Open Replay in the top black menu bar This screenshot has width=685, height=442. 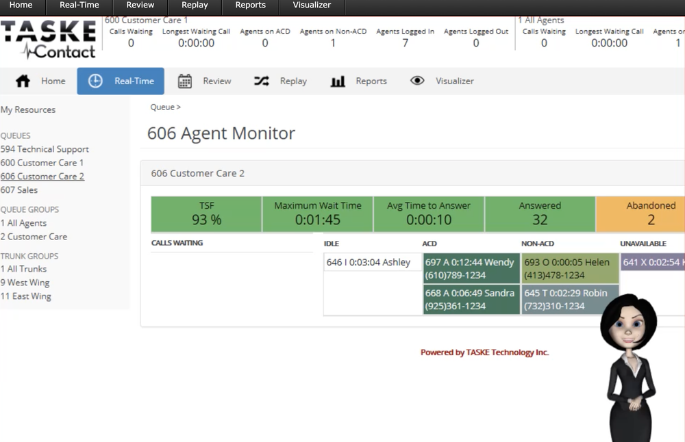(195, 5)
